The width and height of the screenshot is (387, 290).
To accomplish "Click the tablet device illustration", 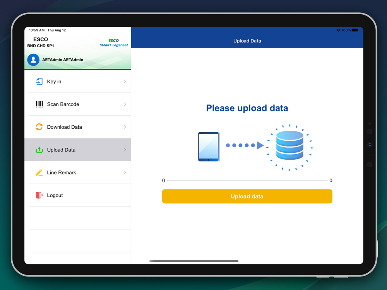I will pos(209,147).
